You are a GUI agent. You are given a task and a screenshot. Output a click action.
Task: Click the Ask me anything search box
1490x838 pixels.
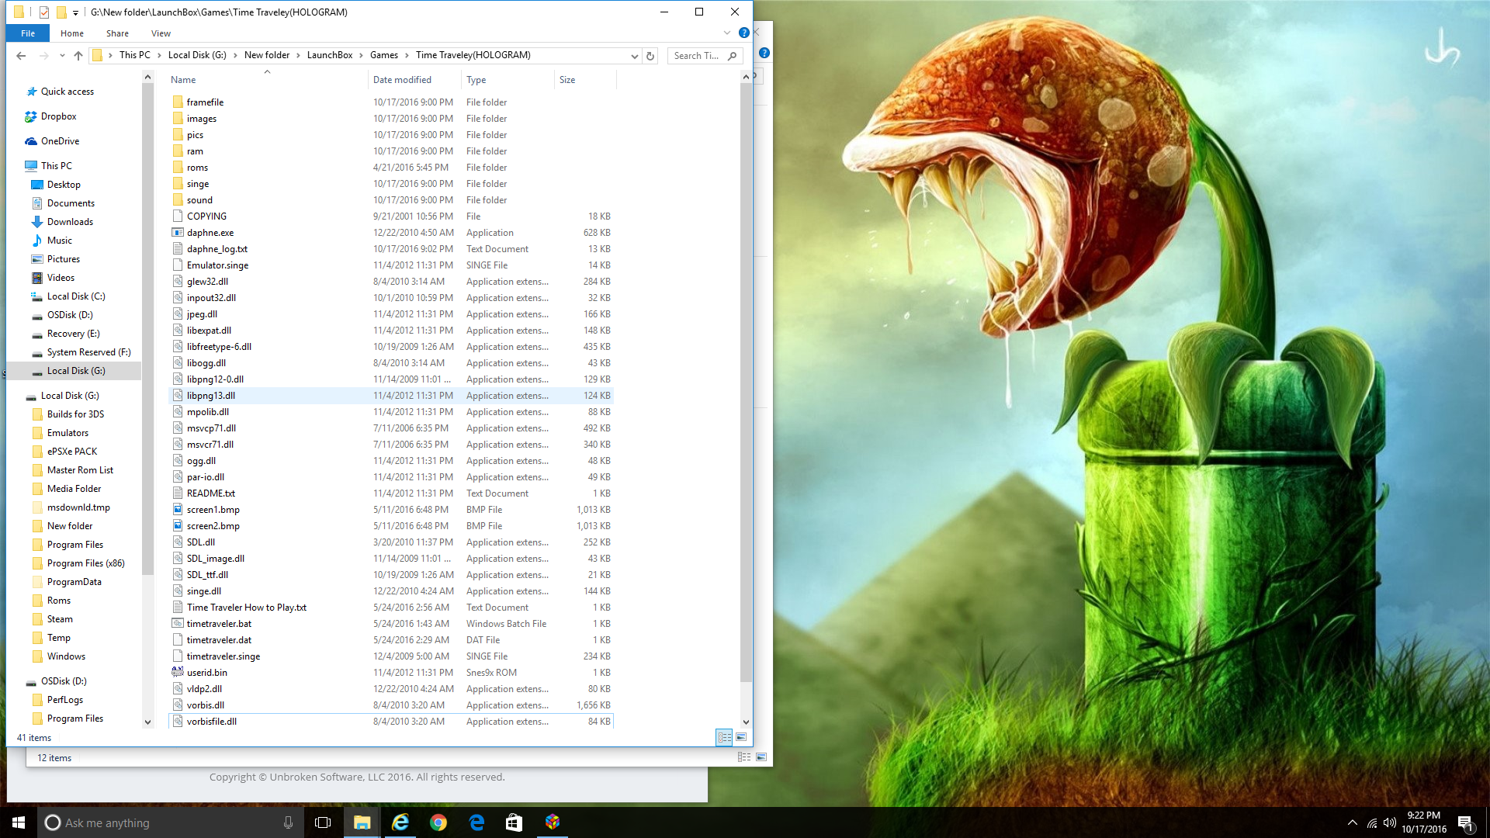pos(172,822)
